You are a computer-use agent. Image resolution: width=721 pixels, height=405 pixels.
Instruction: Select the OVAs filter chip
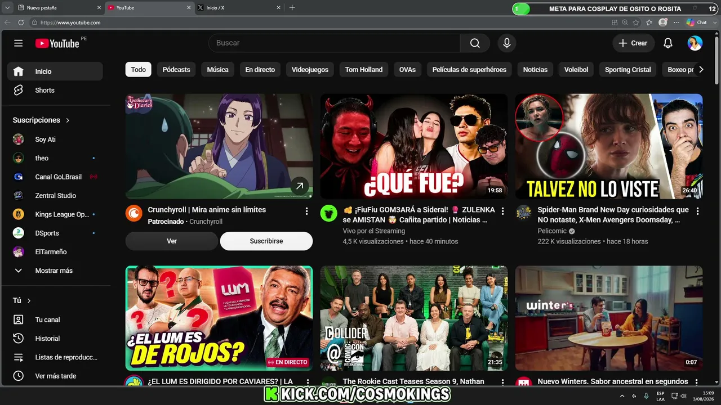click(407, 70)
